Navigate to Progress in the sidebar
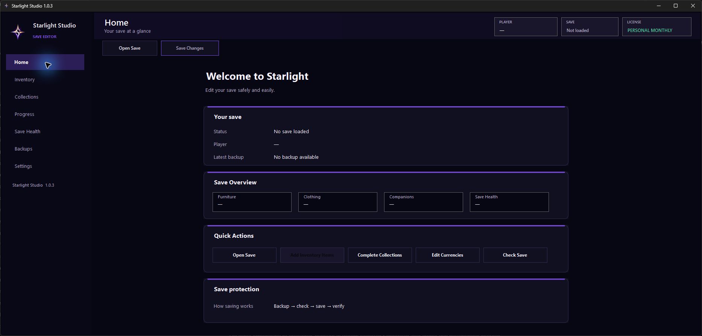This screenshot has height=336, width=702. pos(45,114)
